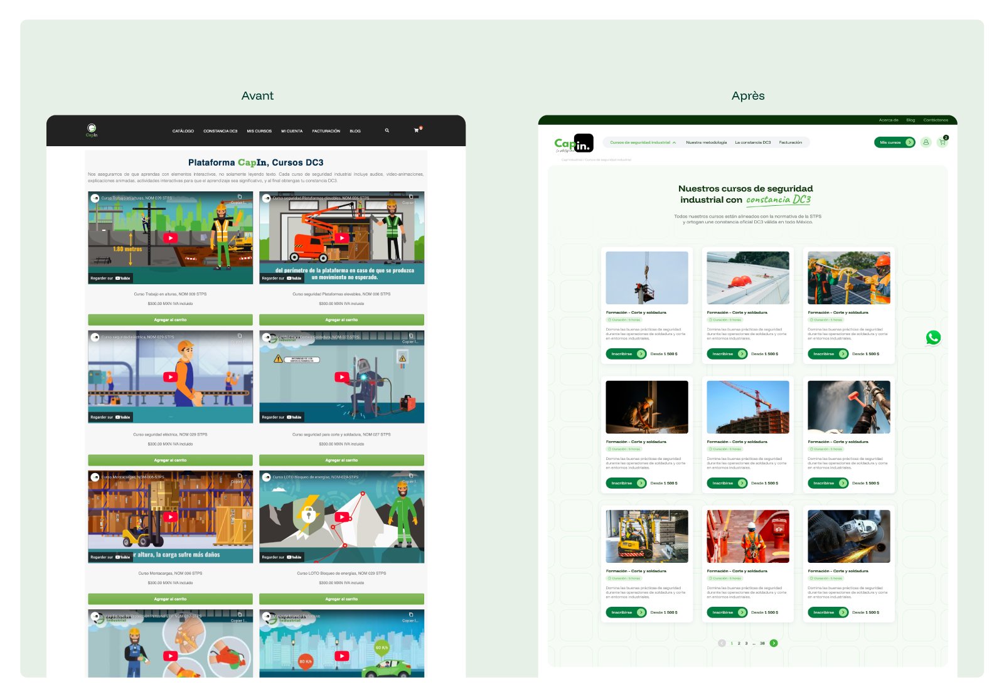This screenshot has width=1004, height=694.
Task: Open La constancia DC3 in the Après menu
Action: pos(753,142)
